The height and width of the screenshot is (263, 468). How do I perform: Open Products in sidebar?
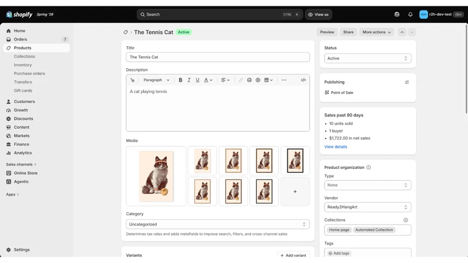pyautogui.click(x=36, y=48)
